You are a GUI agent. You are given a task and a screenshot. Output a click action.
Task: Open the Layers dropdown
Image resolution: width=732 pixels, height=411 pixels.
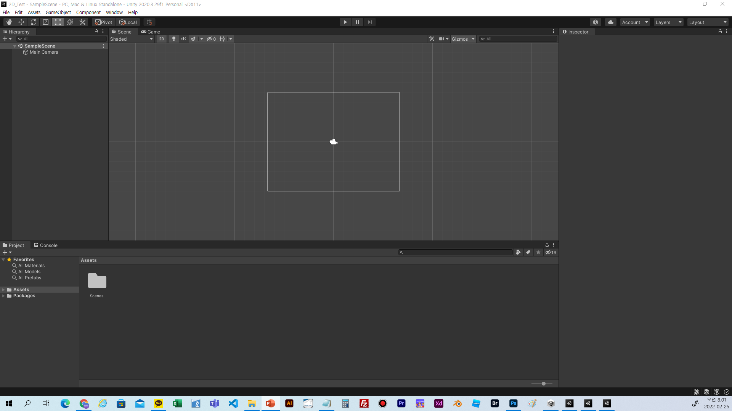point(668,22)
